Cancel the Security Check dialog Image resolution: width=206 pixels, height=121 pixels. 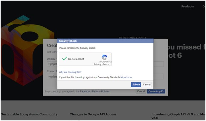click(x=147, y=84)
